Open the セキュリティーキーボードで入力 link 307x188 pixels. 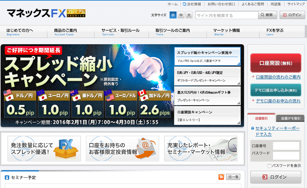(277, 131)
